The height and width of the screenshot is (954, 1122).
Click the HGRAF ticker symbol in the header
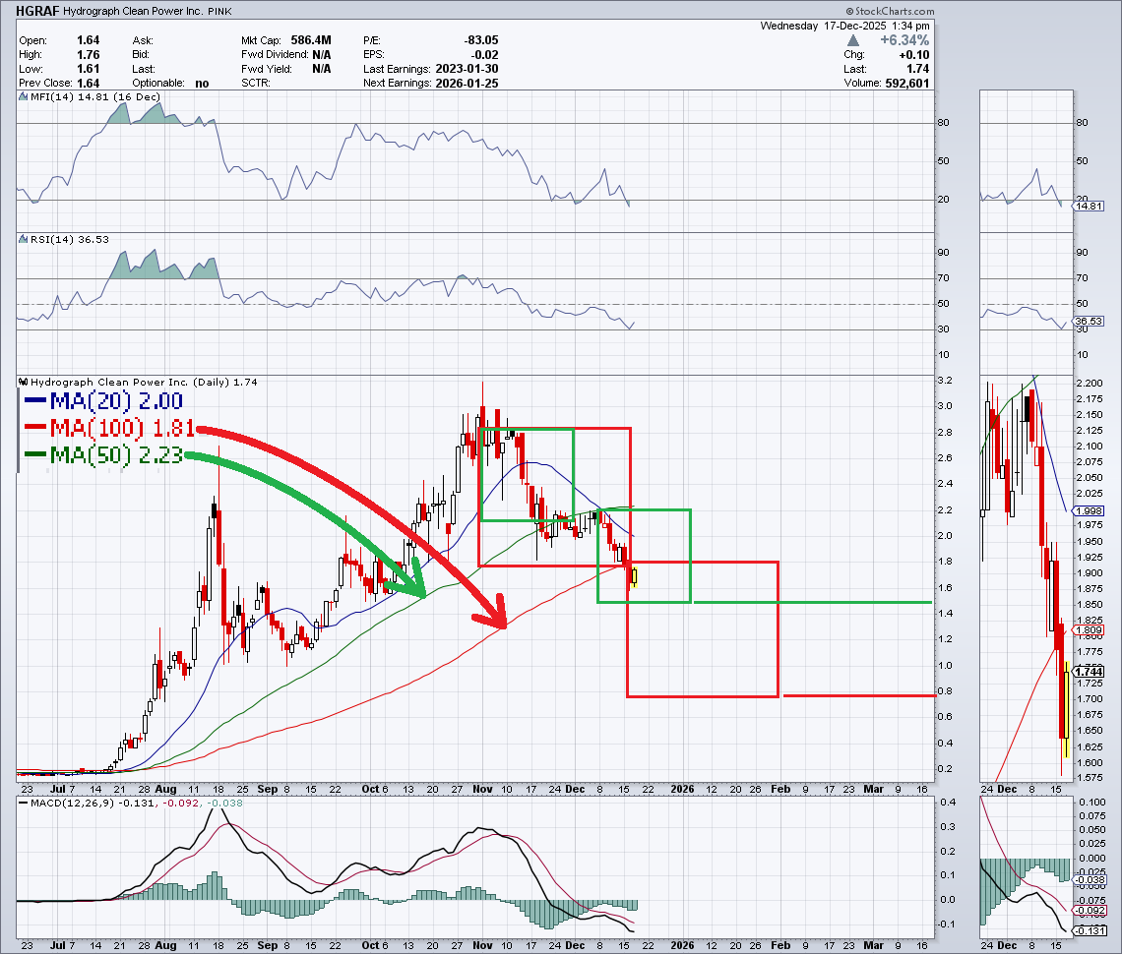[x=37, y=11]
